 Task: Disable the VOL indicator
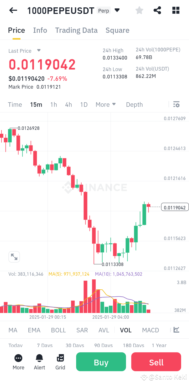(126, 330)
